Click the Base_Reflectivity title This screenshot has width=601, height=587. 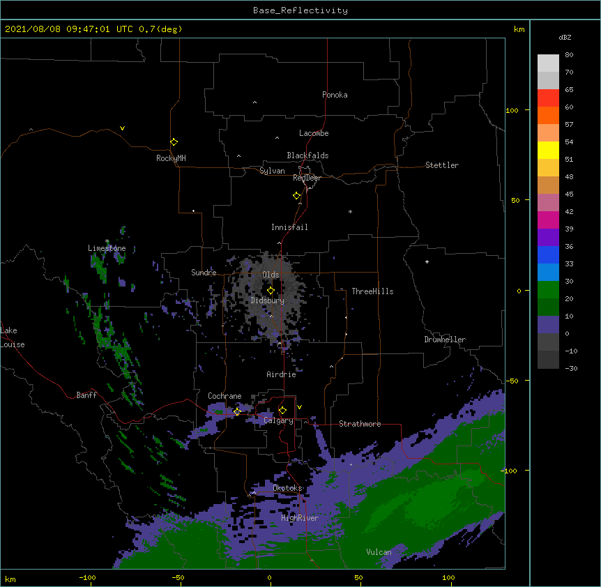pos(300,10)
